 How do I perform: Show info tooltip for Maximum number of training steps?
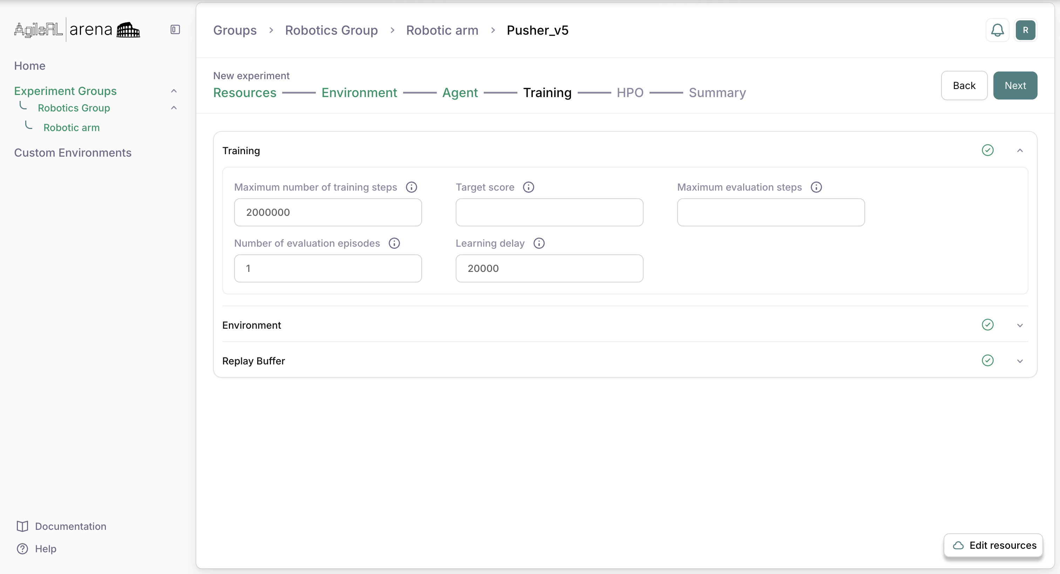(412, 187)
